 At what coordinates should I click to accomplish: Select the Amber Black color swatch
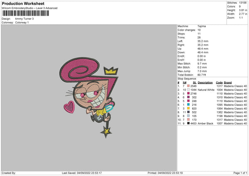tap(188, 124)
